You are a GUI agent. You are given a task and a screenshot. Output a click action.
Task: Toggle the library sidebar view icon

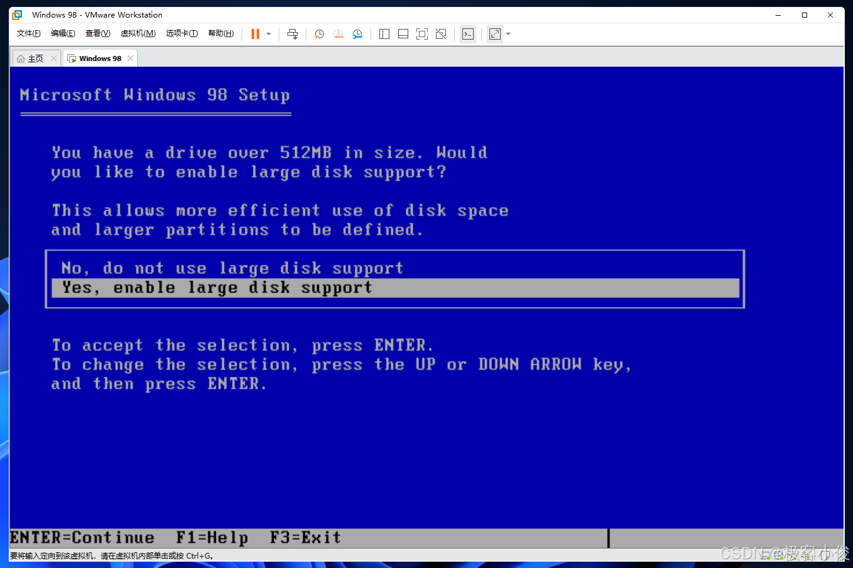pyautogui.click(x=384, y=34)
